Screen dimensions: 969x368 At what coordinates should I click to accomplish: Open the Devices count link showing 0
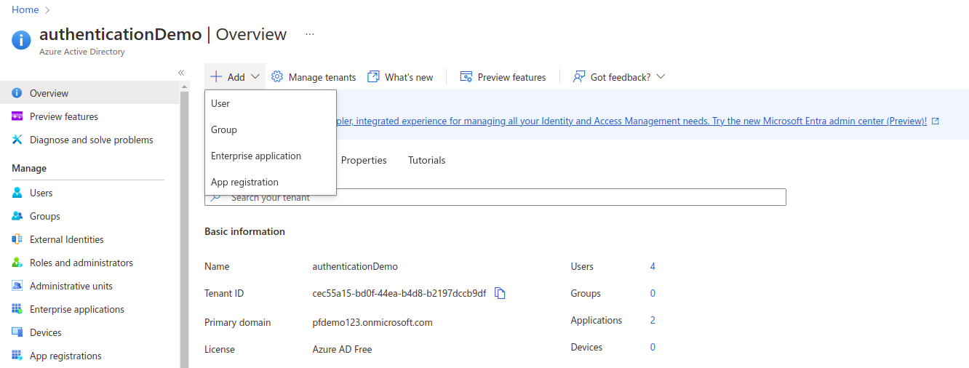[653, 347]
